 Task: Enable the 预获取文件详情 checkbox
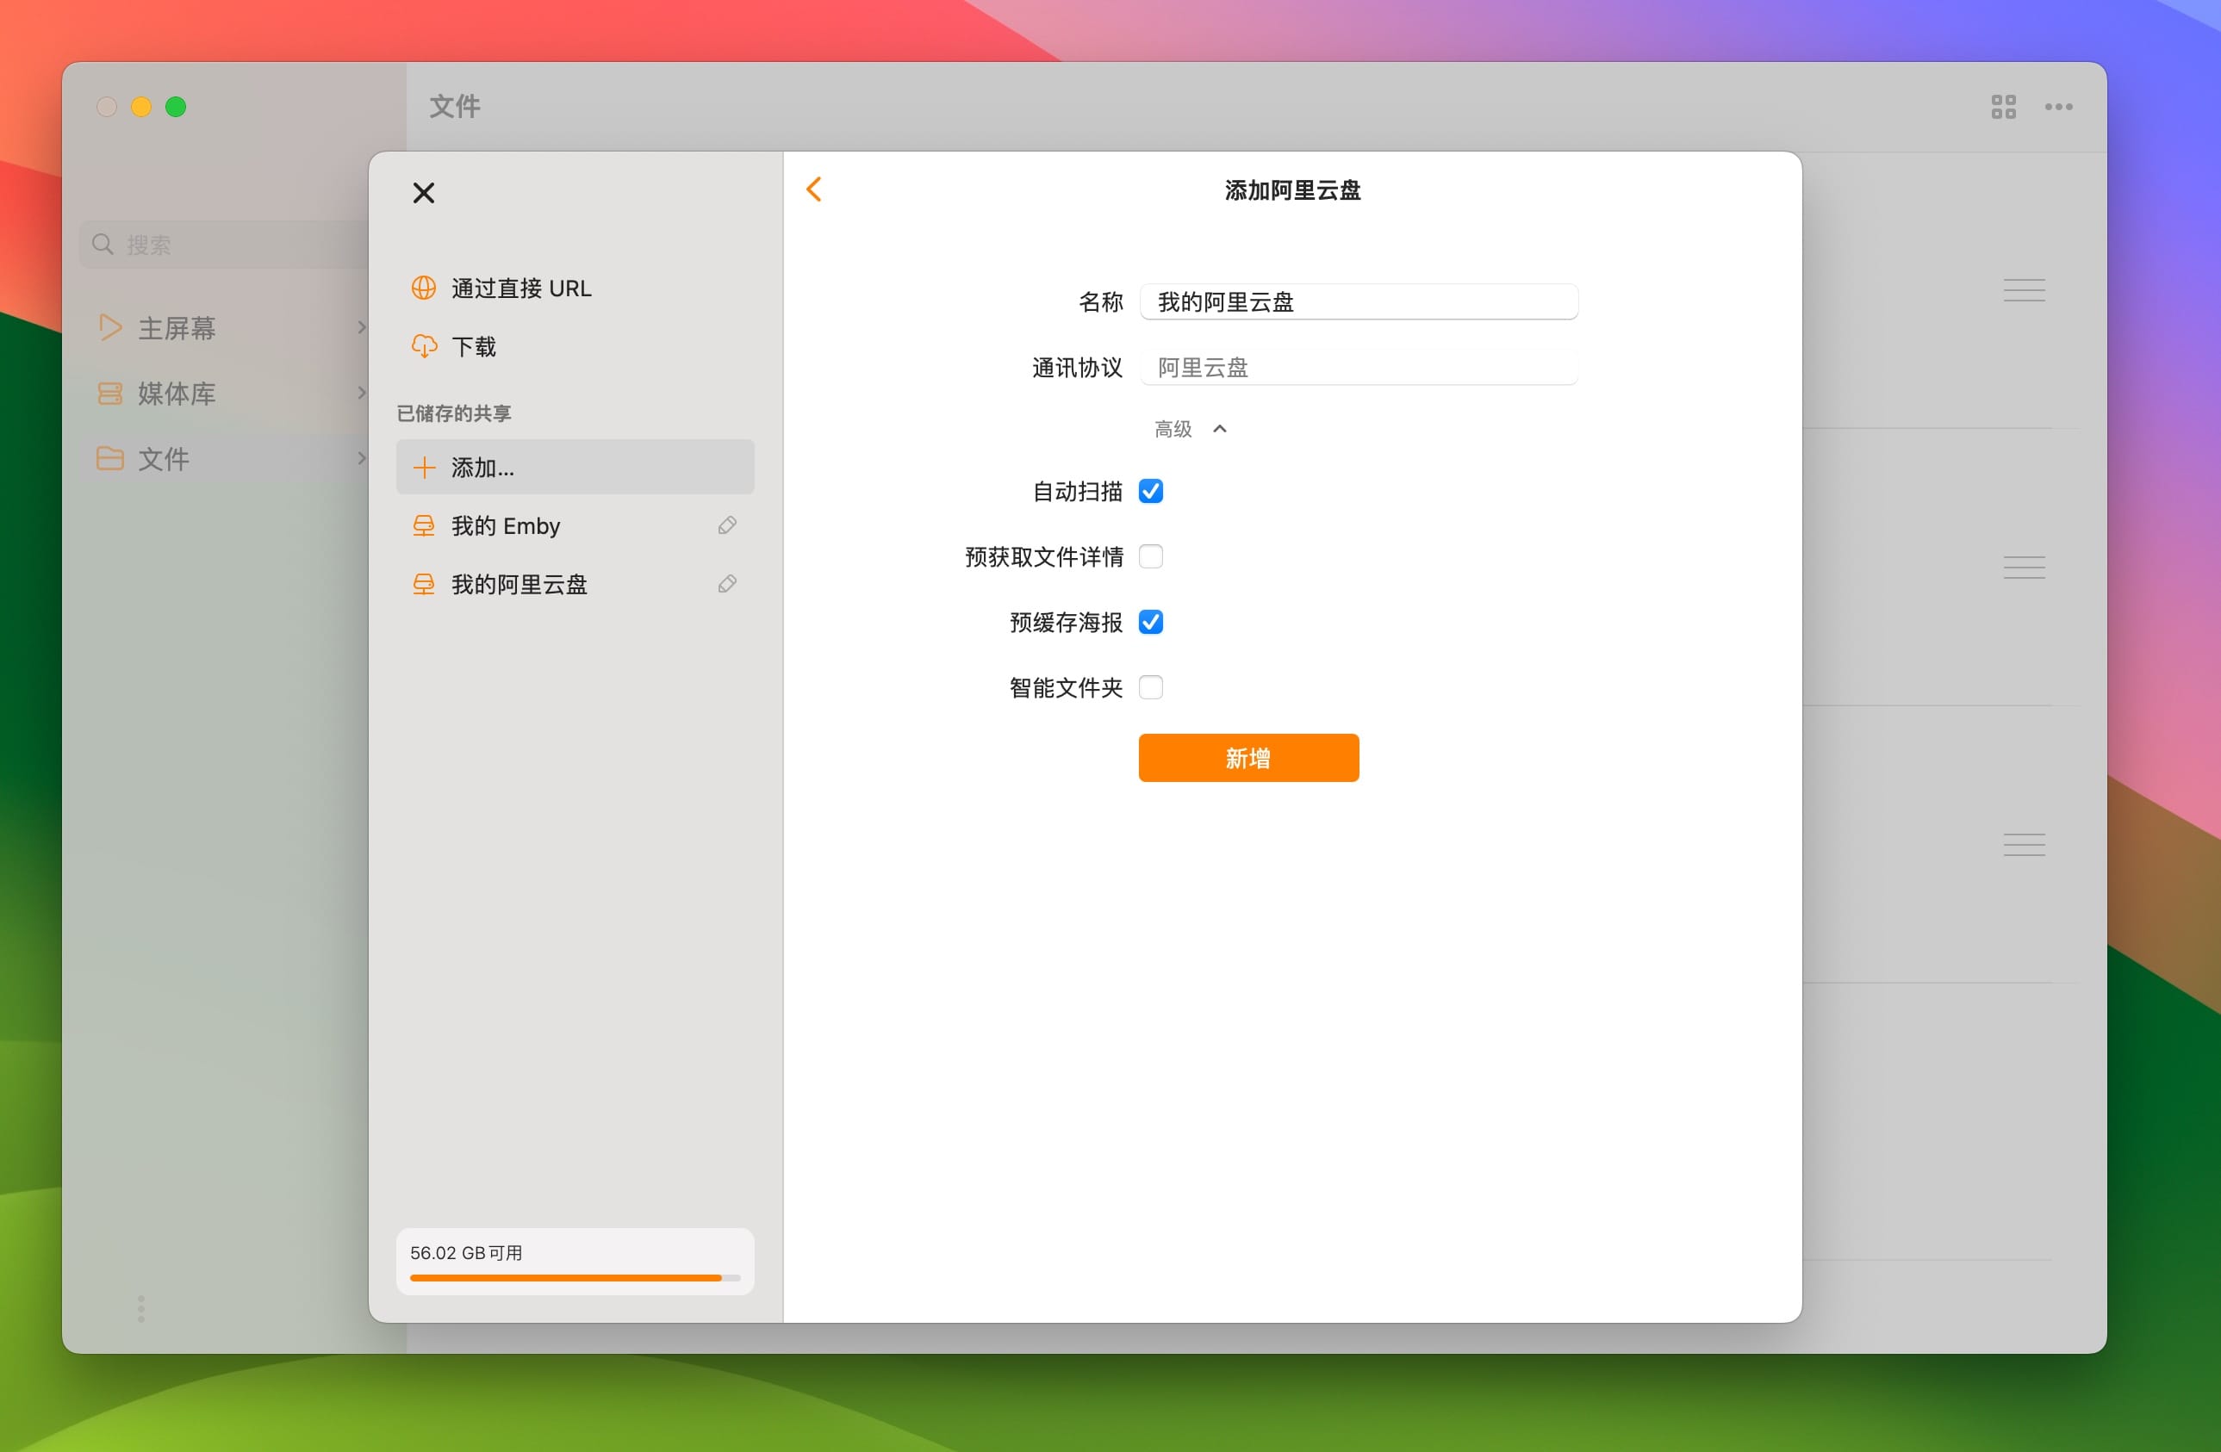click(1151, 556)
